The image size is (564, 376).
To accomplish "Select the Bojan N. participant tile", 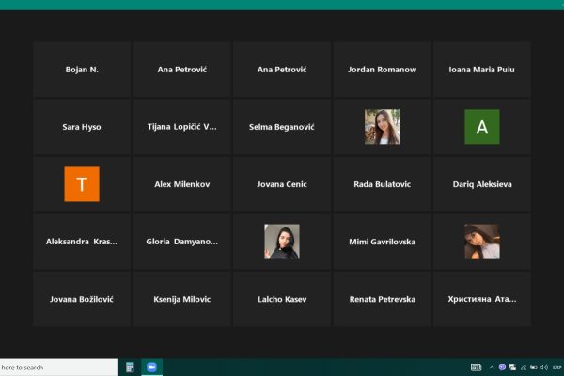I will (x=82, y=70).
